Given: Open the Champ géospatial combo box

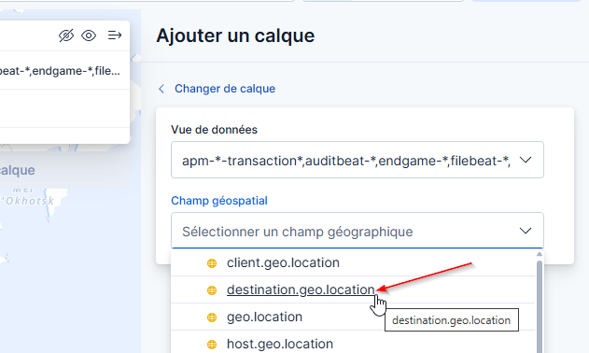Looking at the screenshot, I should [x=358, y=231].
